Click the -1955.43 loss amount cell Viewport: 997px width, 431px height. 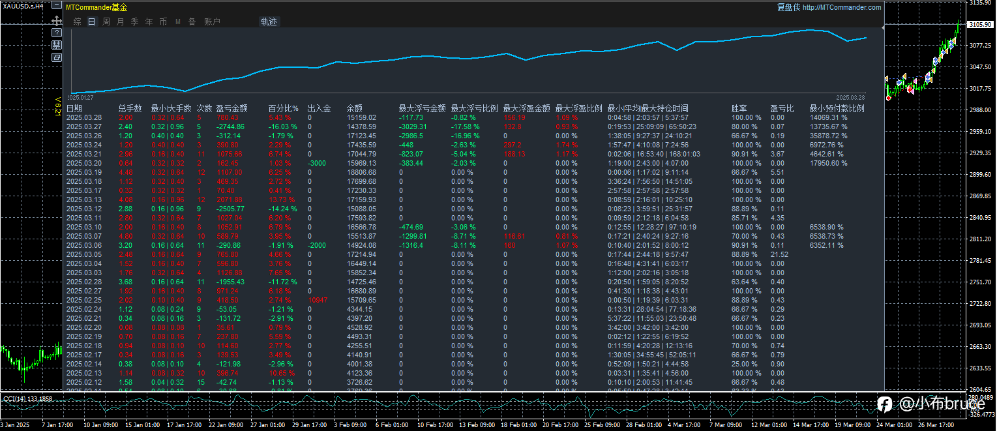coord(231,282)
